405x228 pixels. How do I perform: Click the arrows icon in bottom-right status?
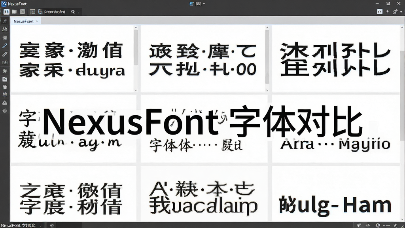point(368,225)
